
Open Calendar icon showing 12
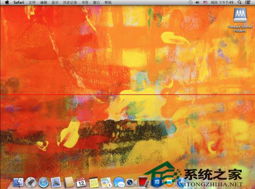pyautogui.click(x=81, y=182)
